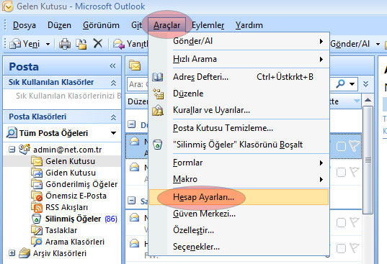Click the Giden Kutusu folder icon
Image resolution: width=387 pixels, height=264 pixels.
click(37, 173)
